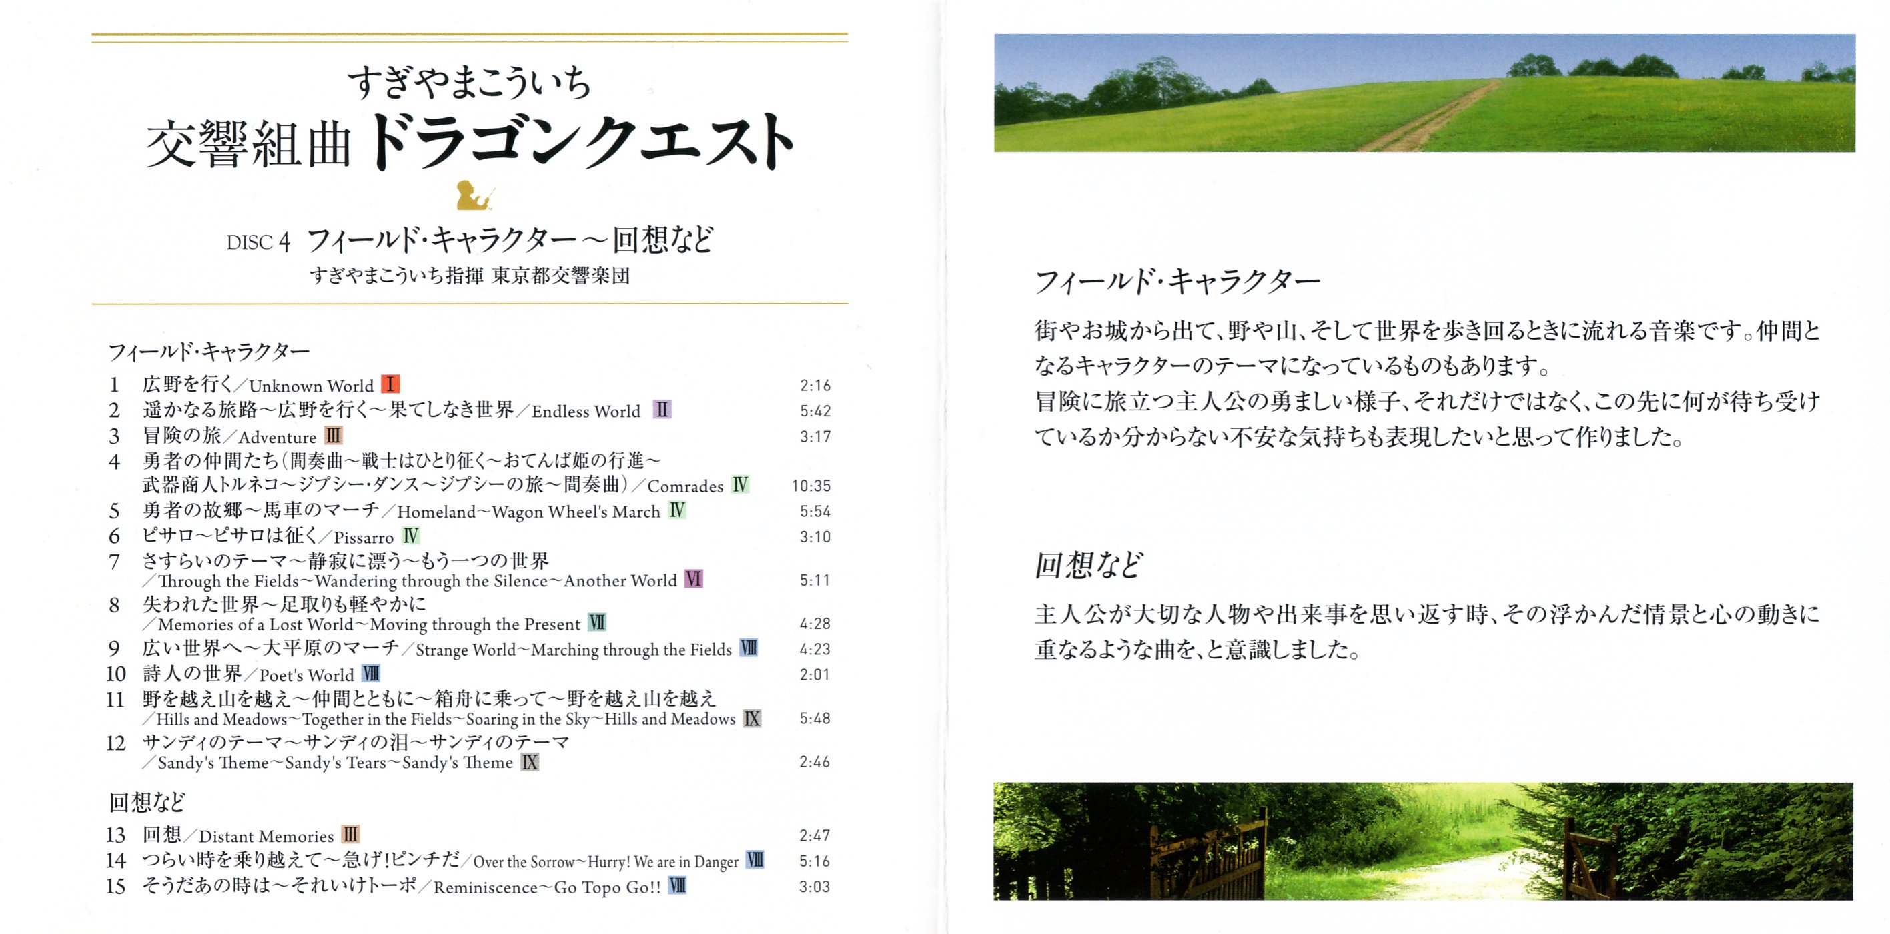Click the orange III badge beside Distant Memories
The image size is (1890, 934).
350,834
